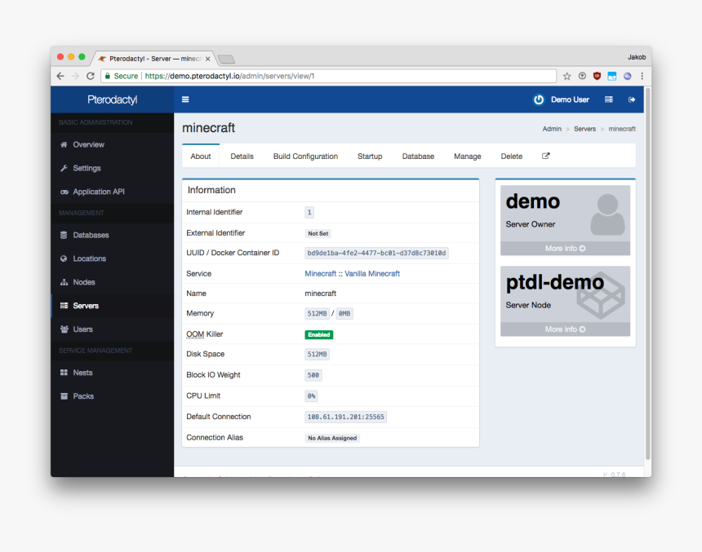This screenshot has width=702, height=552.
Task: Open Nodes in the sidebar
Action: pyautogui.click(x=83, y=282)
